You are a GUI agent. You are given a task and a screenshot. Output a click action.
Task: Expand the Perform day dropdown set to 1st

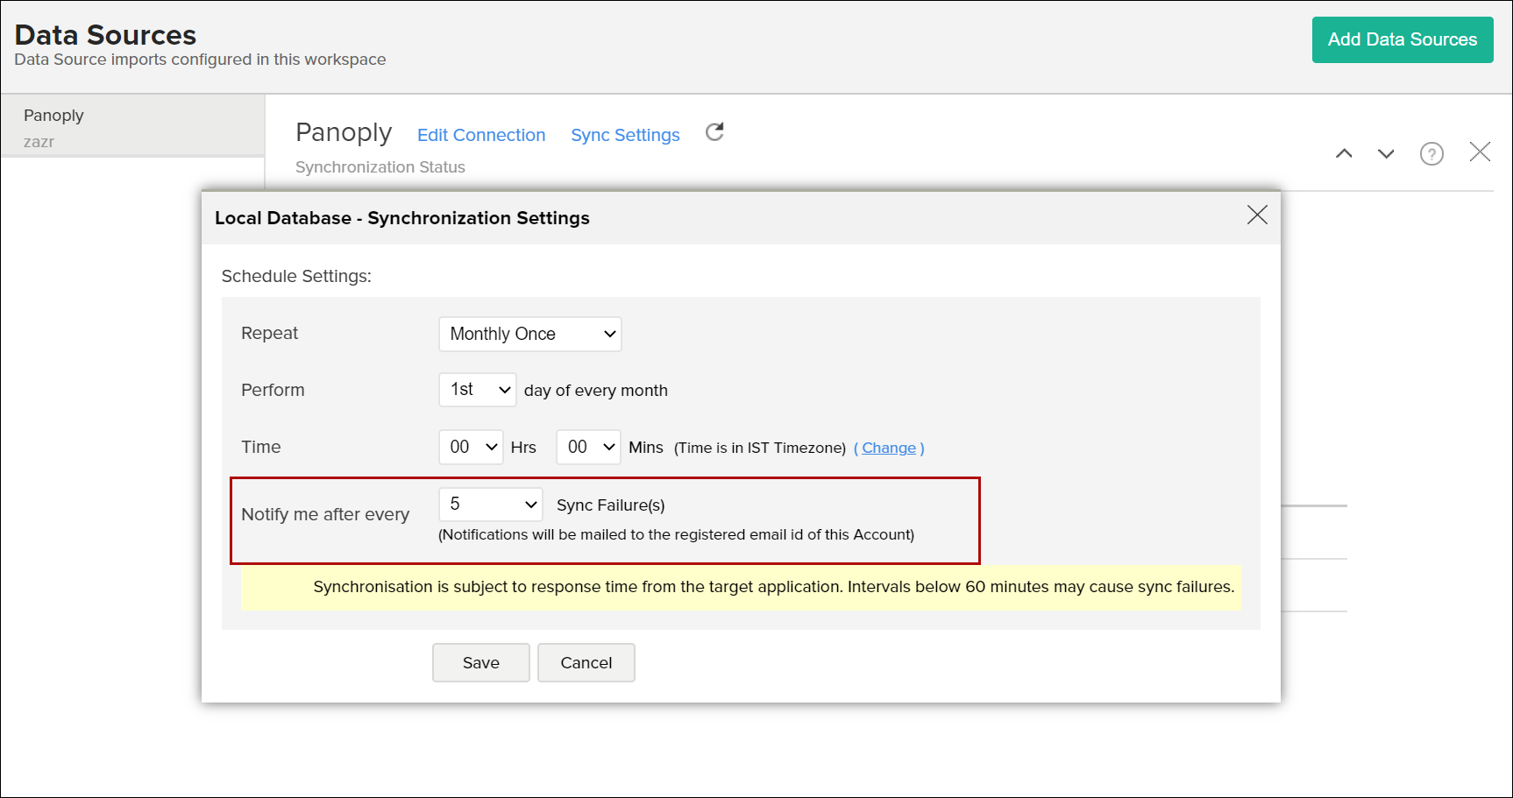477,390
